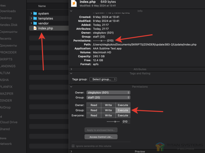Sort by the Name column header
This screenshot has height=153, width=205.
click(42, 6)
